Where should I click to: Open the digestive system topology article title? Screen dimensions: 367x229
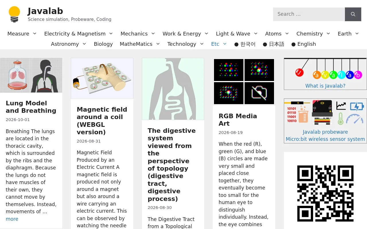click(x=172, y=165)
